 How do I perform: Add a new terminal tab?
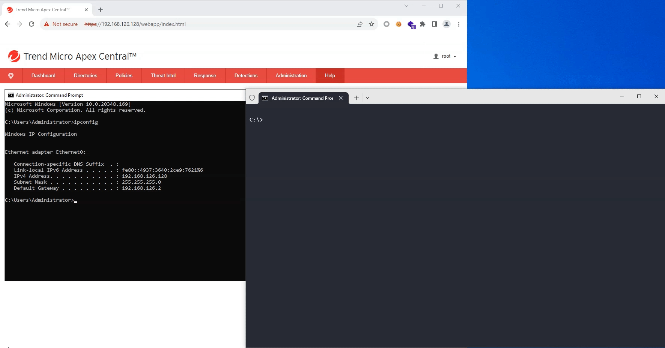point(357,98)
